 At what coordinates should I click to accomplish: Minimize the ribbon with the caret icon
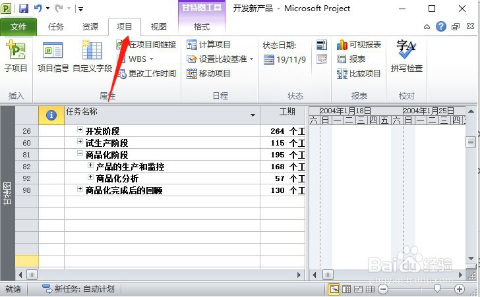pos(427,27)
